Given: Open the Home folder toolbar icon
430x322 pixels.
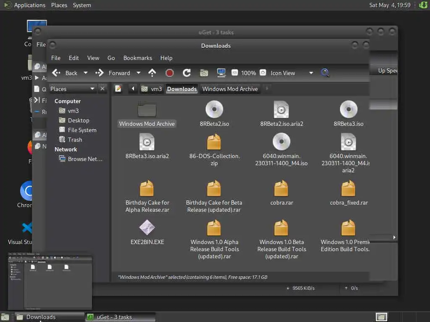Looking at the screenshot, I should [x=204, y=73].
